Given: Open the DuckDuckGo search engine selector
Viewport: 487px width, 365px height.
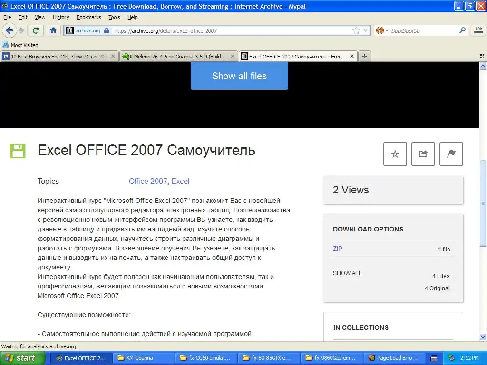Looking at the screenshot, I should (x=382, y=30).
